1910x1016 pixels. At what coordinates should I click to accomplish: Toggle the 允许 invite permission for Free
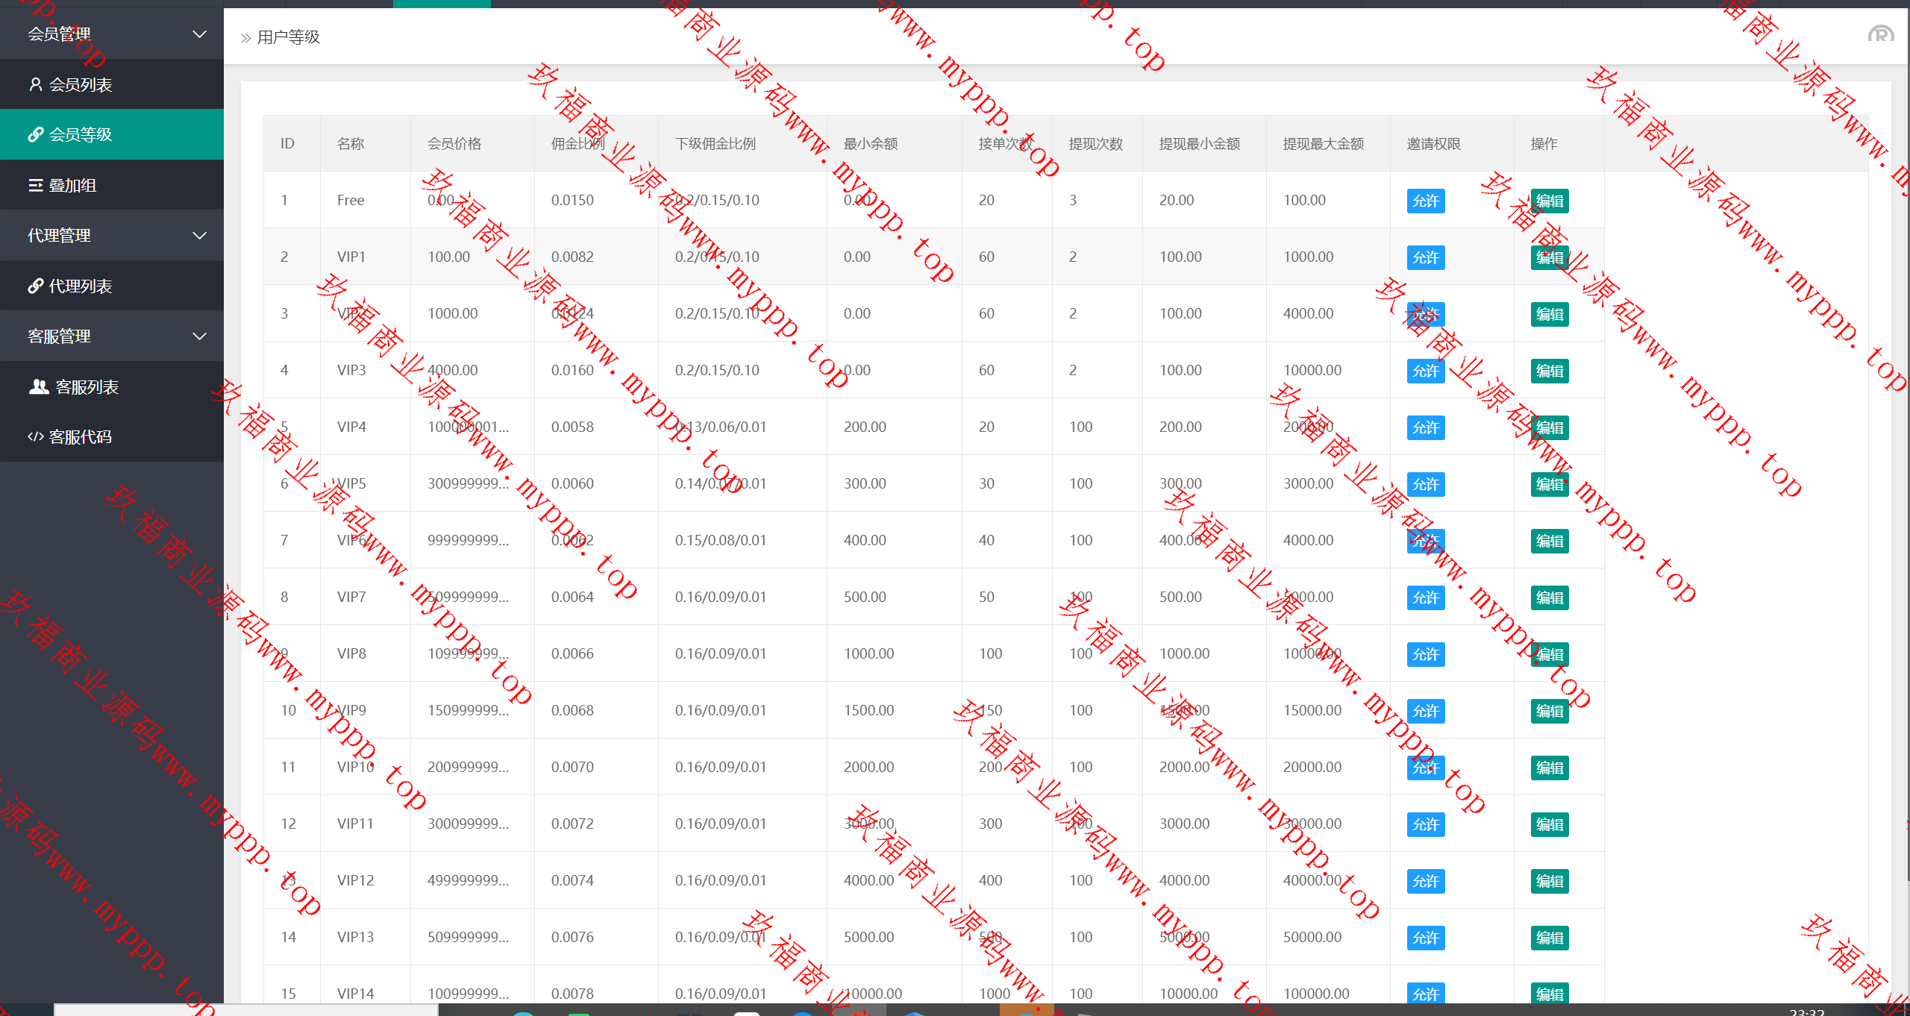pyautogui.click(x=1425, y=201)
